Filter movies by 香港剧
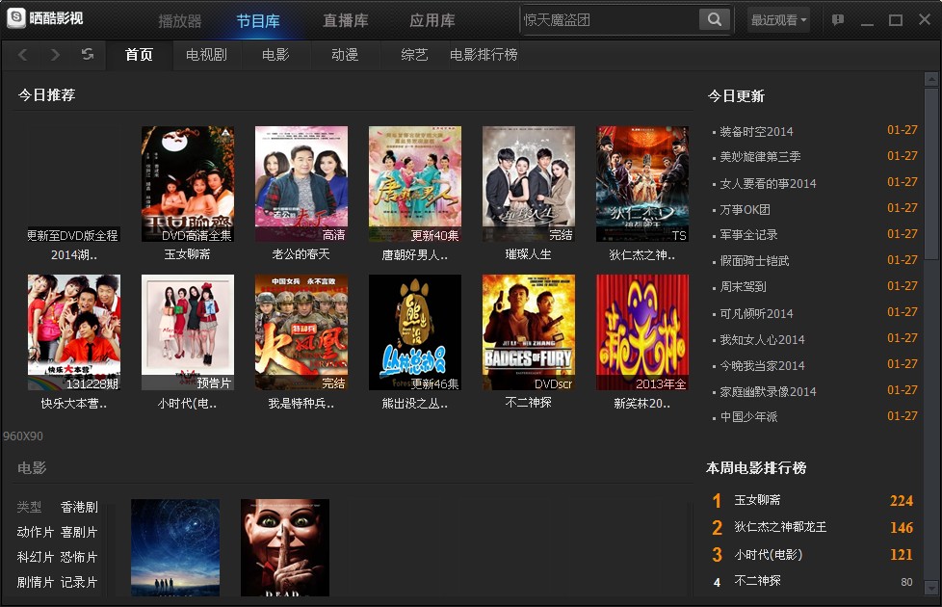 [x=79, y=507]
